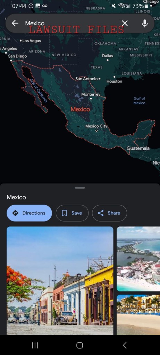Tap the red Mexico country label
The image size is (160, 355).
point(80,109)
